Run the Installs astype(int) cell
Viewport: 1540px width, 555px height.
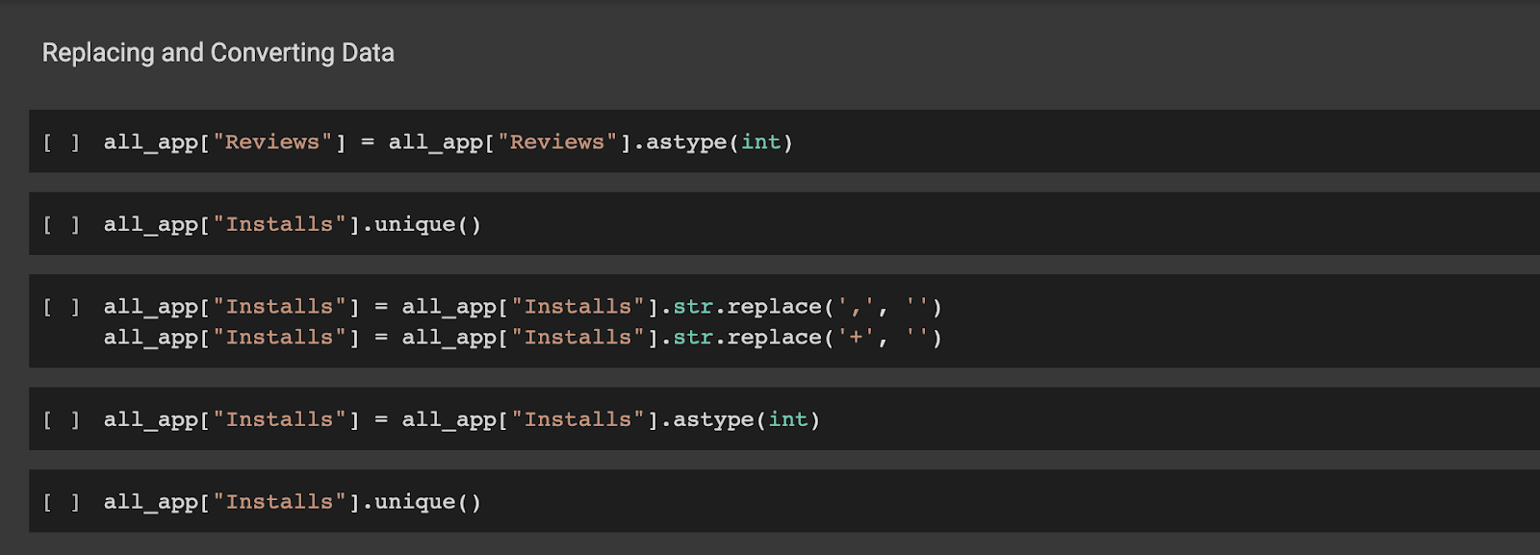coord(61,420)
